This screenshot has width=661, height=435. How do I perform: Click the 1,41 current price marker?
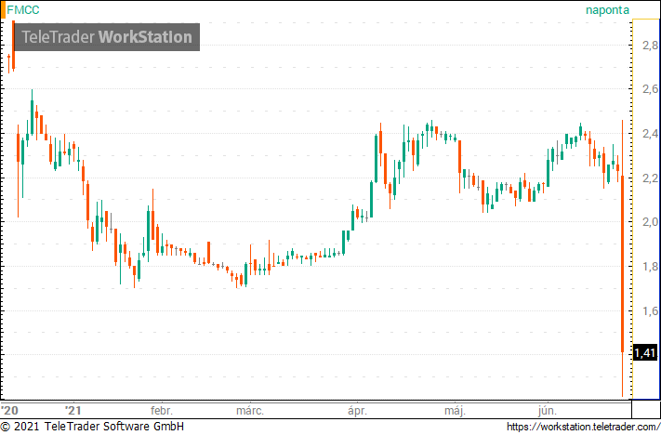[645, 352]
